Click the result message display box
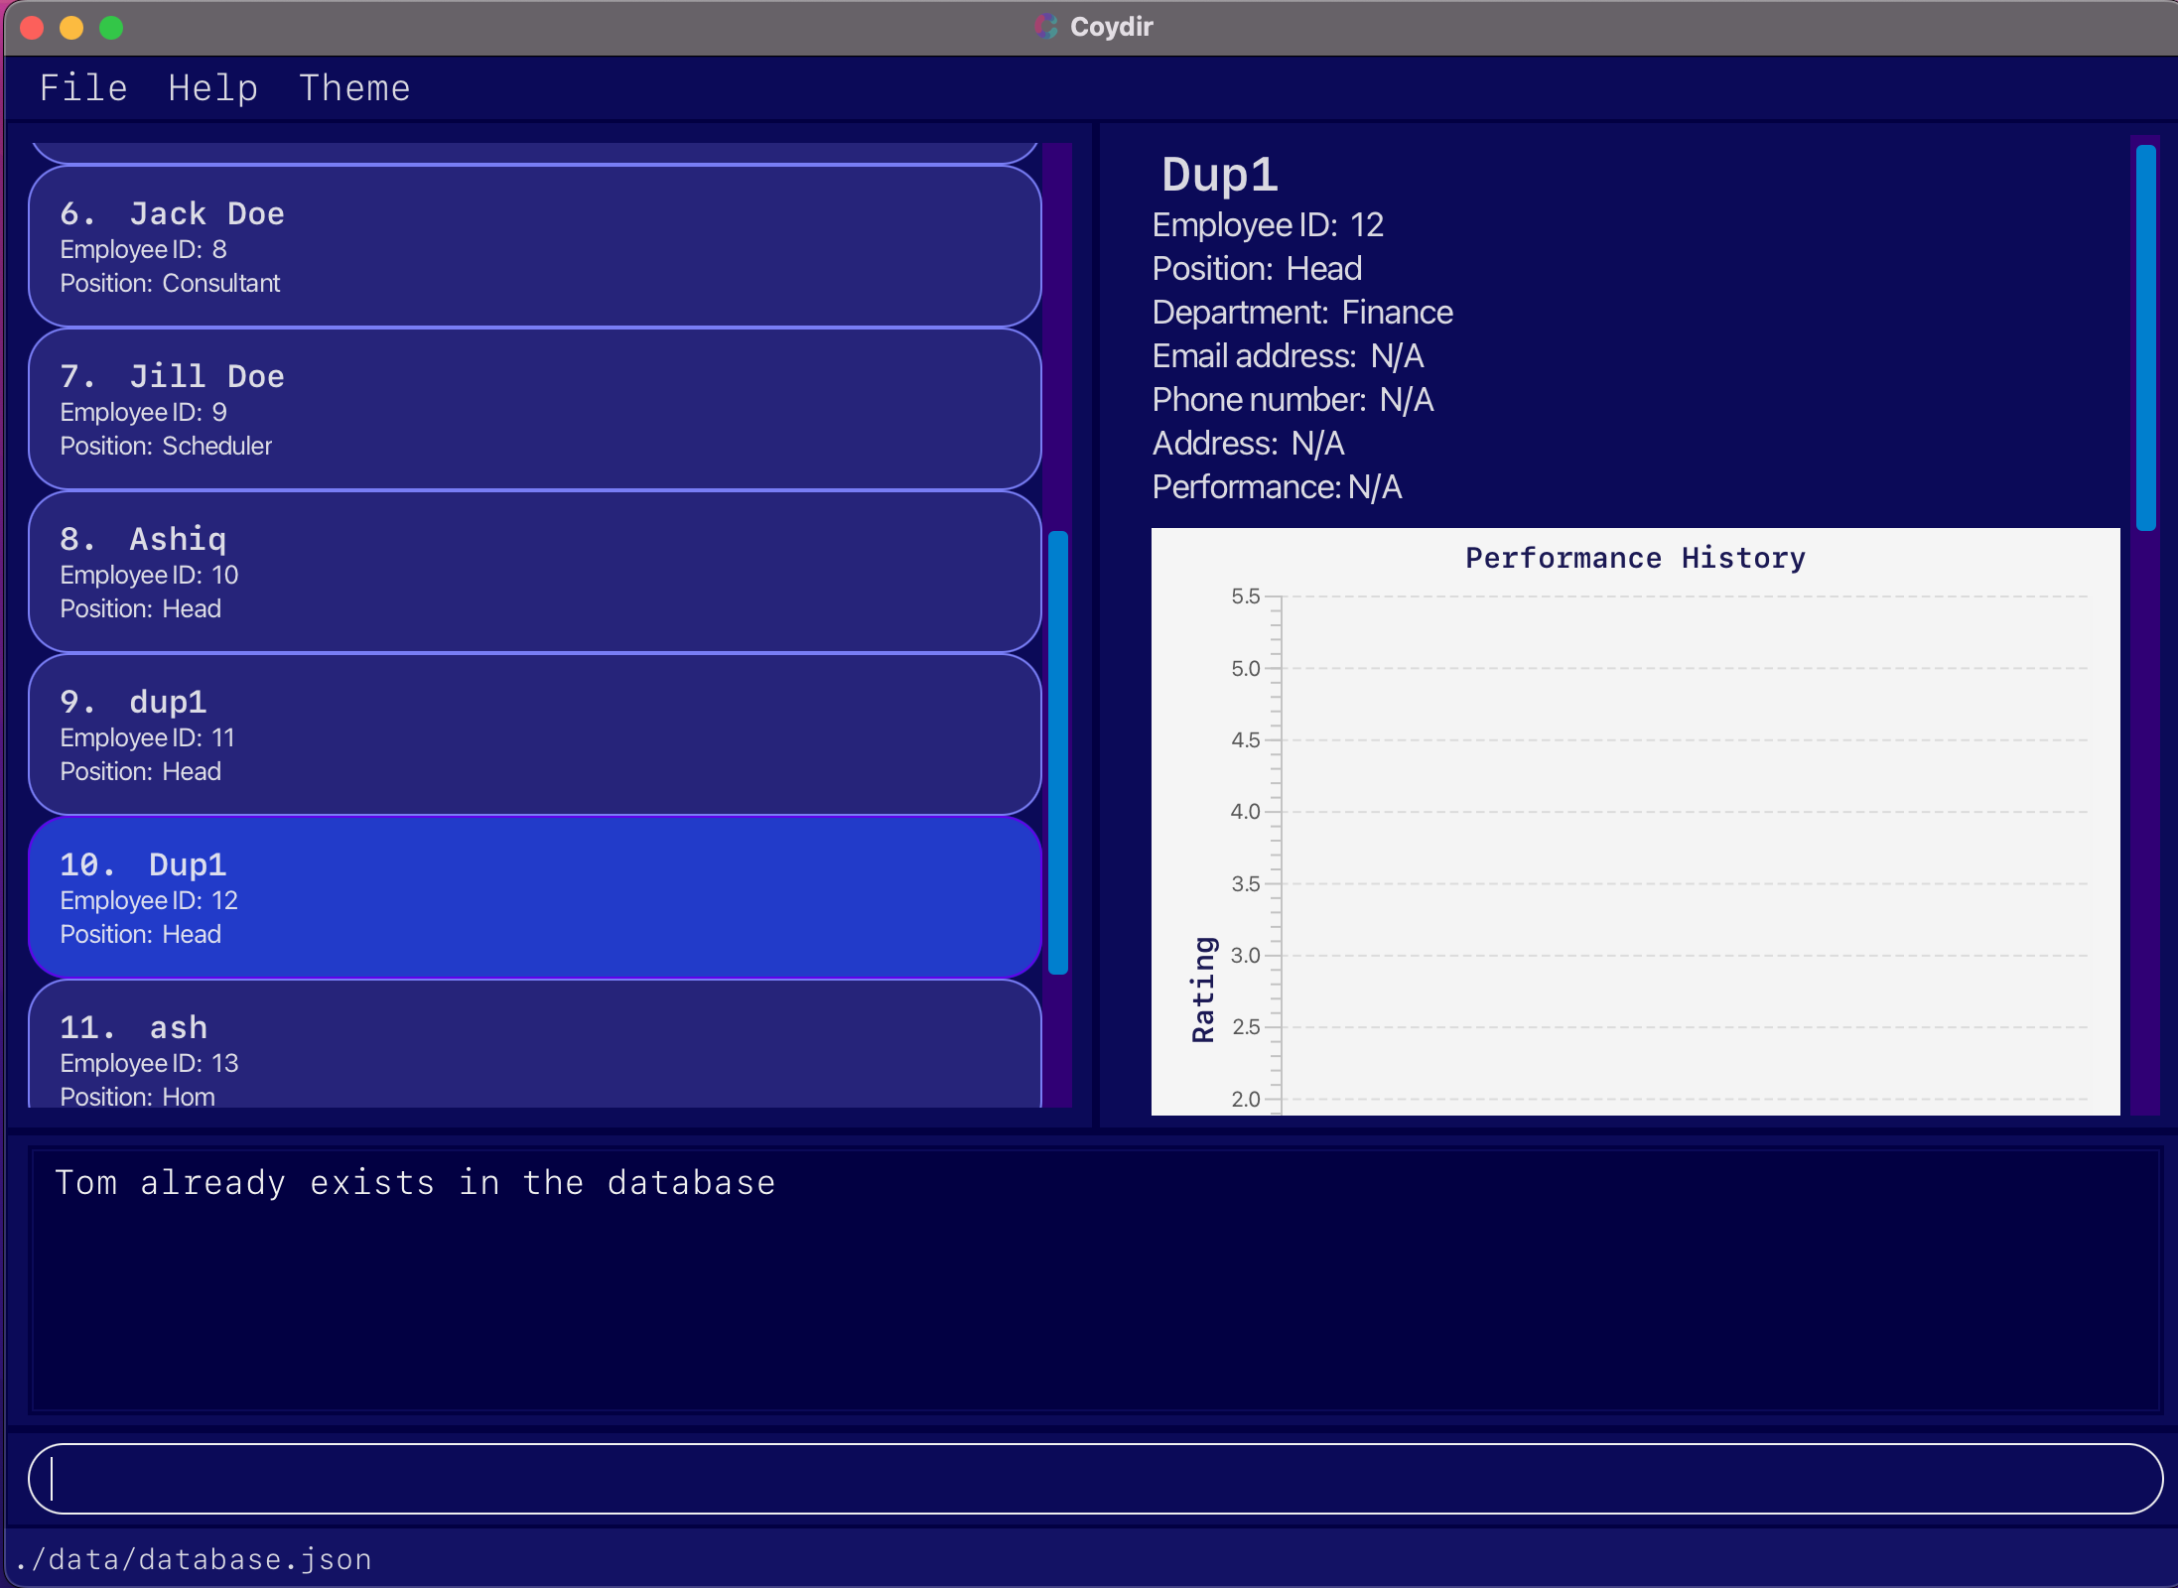2178x1588 pixels. coord(1094,1278)
